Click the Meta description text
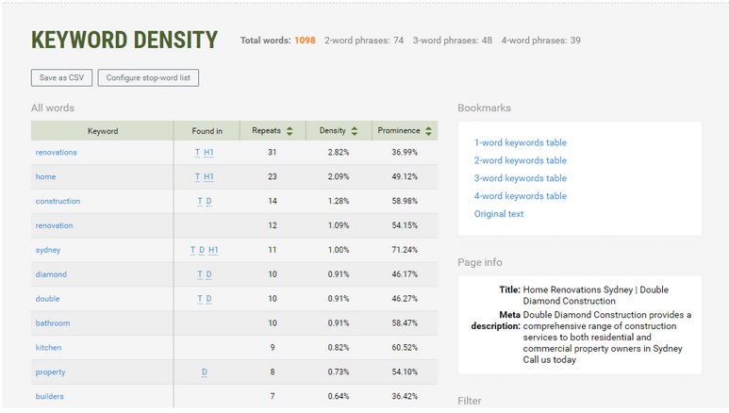The height and width of the screenshot is (413, 729). click(x=606, y=338)
